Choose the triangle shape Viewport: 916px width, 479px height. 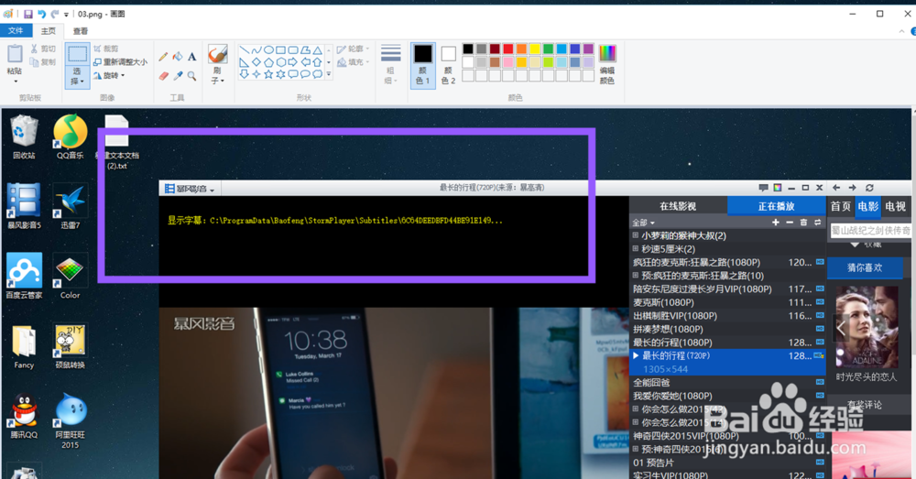[x=317, y=50]
